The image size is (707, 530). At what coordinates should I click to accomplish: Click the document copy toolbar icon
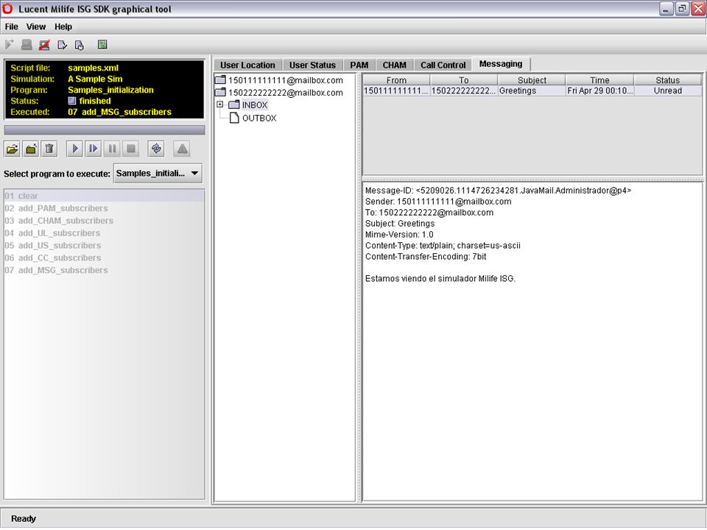point(80,45)
